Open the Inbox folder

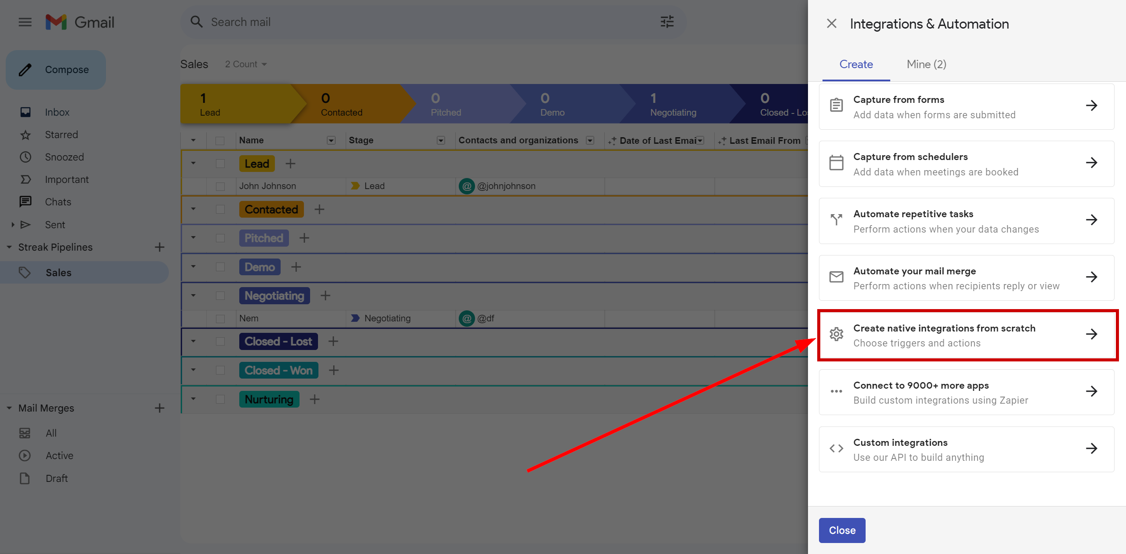(x=57, y=112)
